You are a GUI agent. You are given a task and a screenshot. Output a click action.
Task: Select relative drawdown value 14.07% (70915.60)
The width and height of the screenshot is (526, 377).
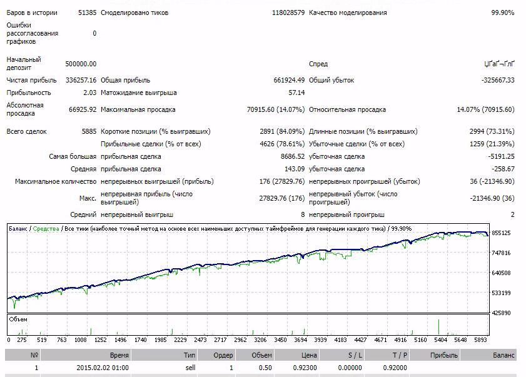(x=485, y=109)
